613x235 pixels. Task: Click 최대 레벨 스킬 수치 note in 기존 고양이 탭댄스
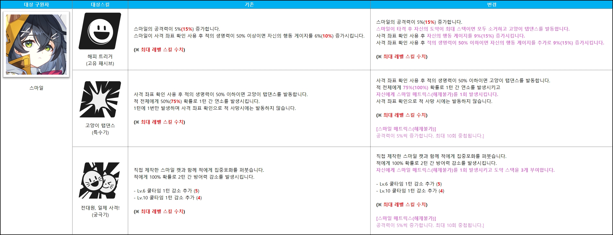pyautogui.click(x=159, y=122)
